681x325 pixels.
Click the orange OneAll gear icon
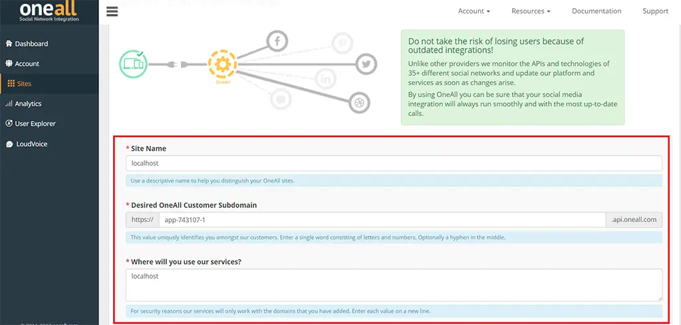point(222,64)
